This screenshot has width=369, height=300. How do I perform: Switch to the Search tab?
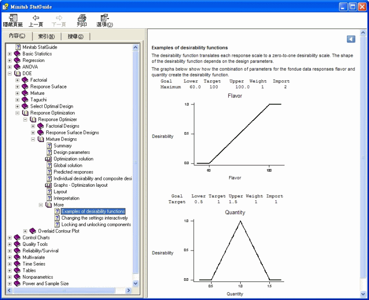(x=76, y=37)
